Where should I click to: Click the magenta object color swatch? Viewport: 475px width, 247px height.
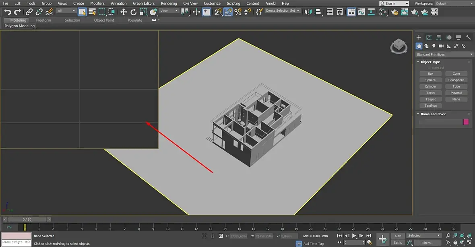pyautogui.click(x=466, y=122)
